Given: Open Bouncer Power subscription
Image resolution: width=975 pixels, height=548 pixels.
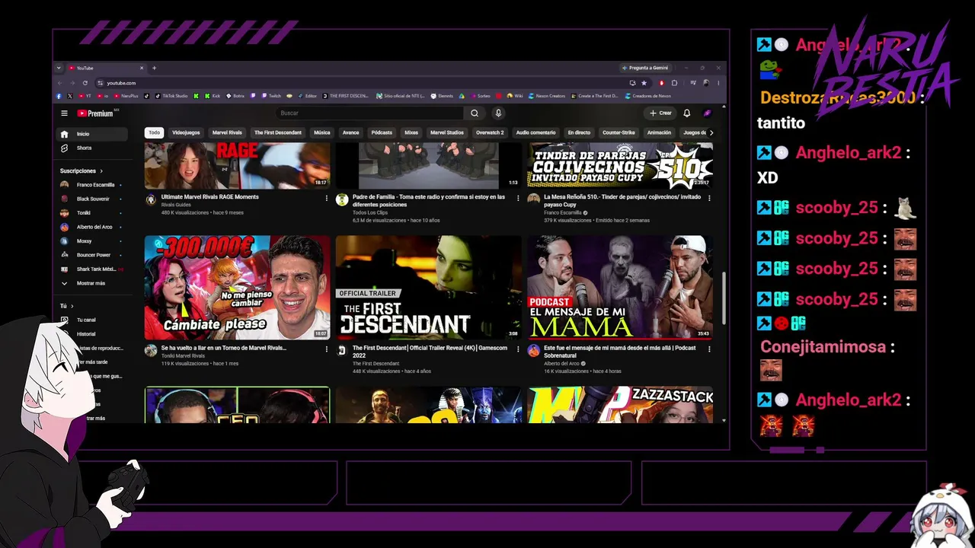Looking at the screenshot, I should tap(93, 255).
